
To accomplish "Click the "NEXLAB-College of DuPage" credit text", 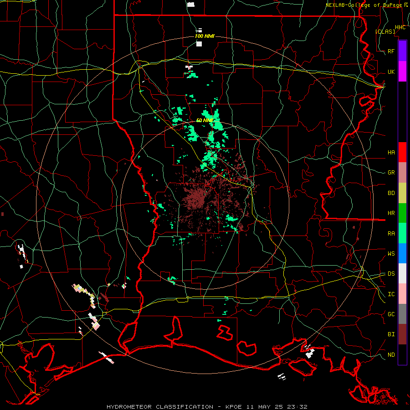I will pyautogui.click(x=364, y=5).
